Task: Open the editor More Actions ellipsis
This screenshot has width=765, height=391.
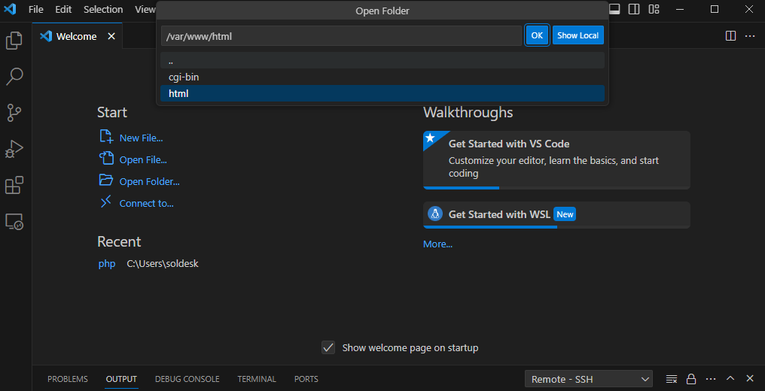Action: [x=750, y=36]
